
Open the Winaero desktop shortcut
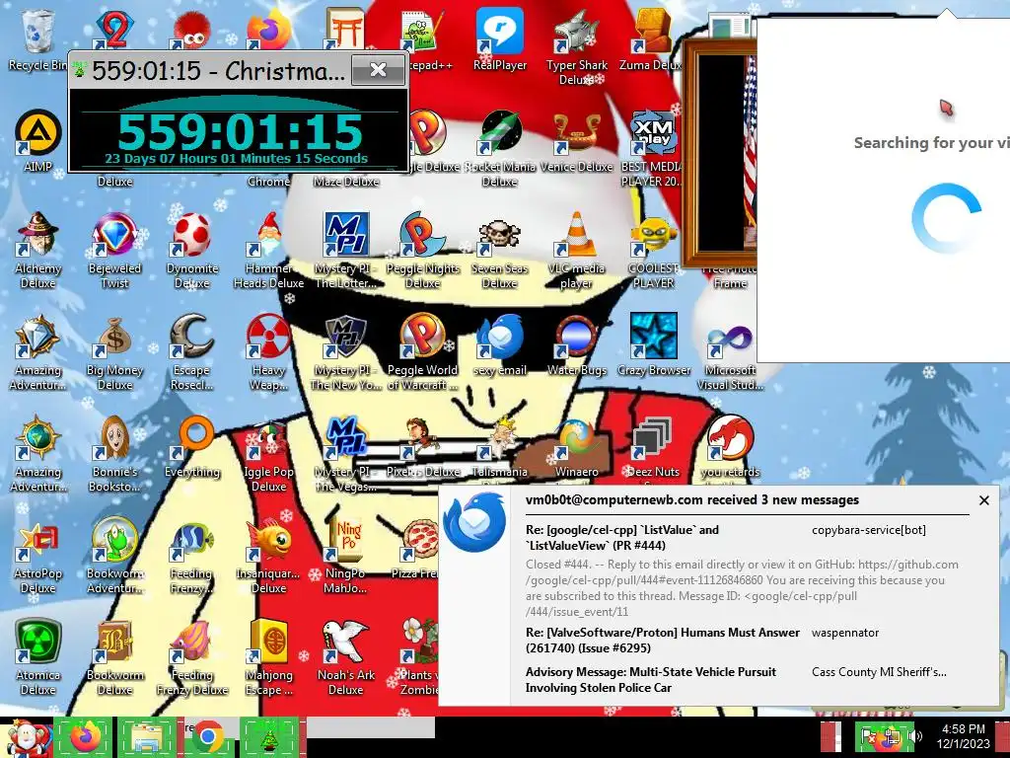pyautogui.click(x=576, y=446)
